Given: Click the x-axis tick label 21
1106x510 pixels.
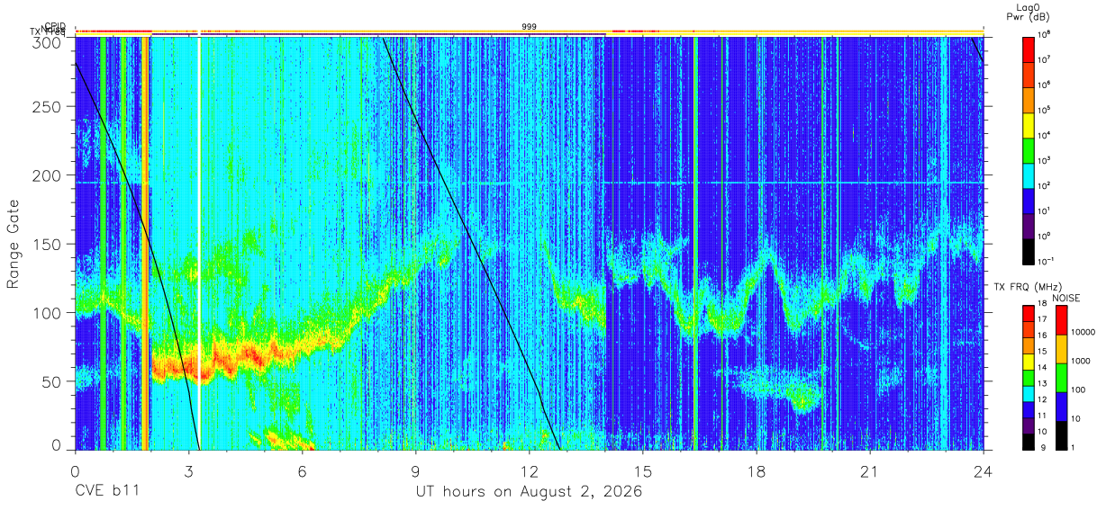Looking at the screenshot, I should pos(869,471).
